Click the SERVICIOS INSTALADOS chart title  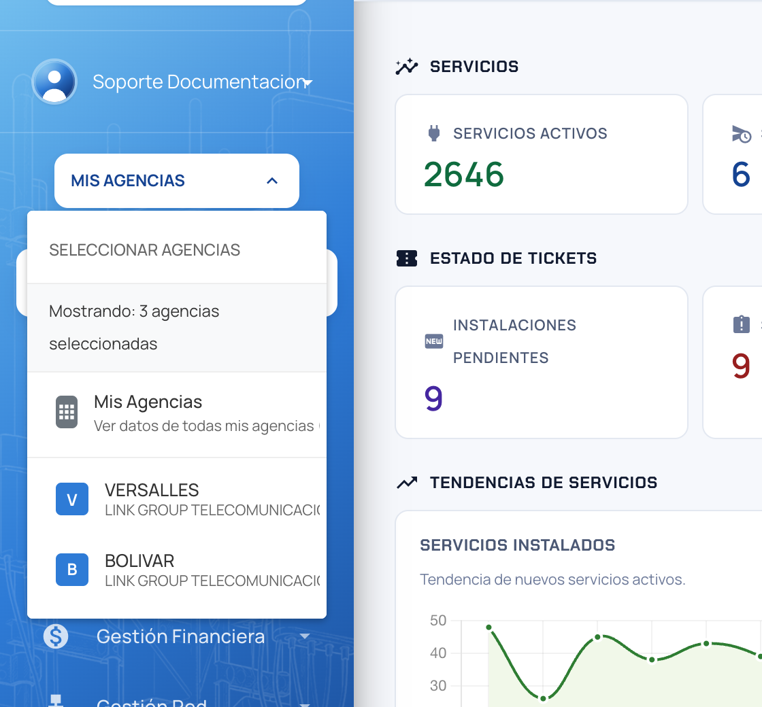point(518,545)
